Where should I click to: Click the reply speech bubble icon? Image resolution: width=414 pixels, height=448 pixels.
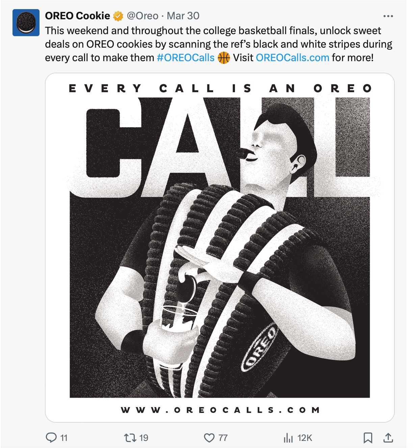tap(51, 438)
